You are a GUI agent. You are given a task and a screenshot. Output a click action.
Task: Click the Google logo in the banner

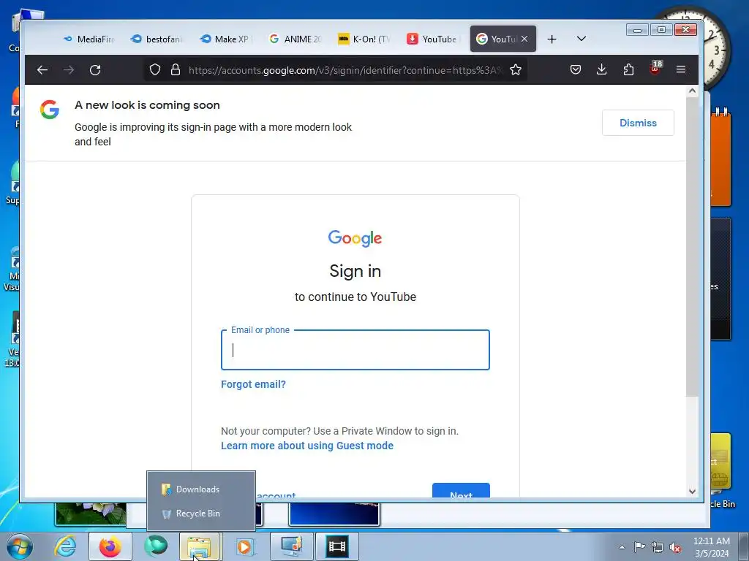tap(50, 110)
